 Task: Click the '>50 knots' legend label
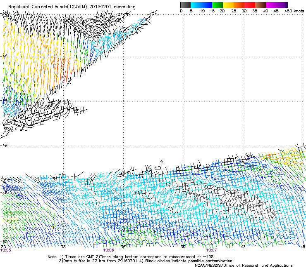294,11
